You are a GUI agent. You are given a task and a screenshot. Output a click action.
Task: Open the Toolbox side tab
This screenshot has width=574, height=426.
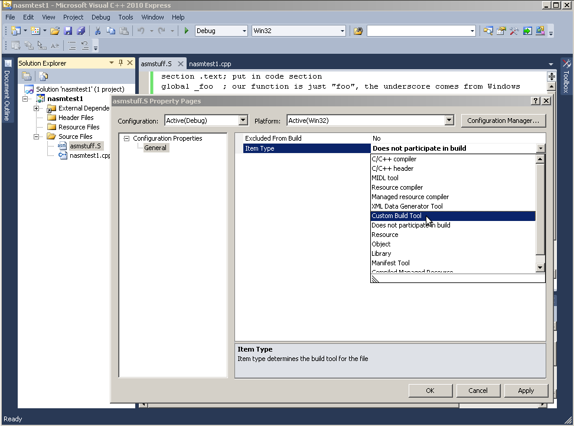(566, 77)
